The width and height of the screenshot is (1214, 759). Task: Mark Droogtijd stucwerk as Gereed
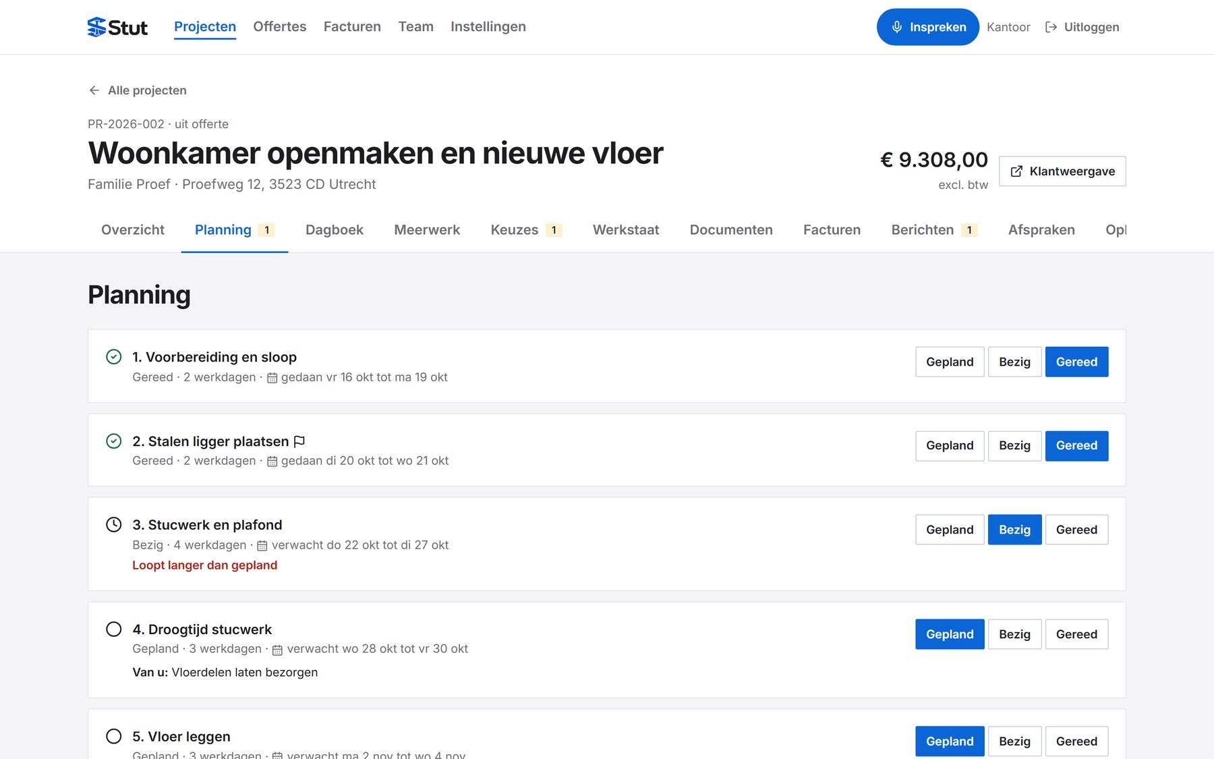click(1076, 634)
